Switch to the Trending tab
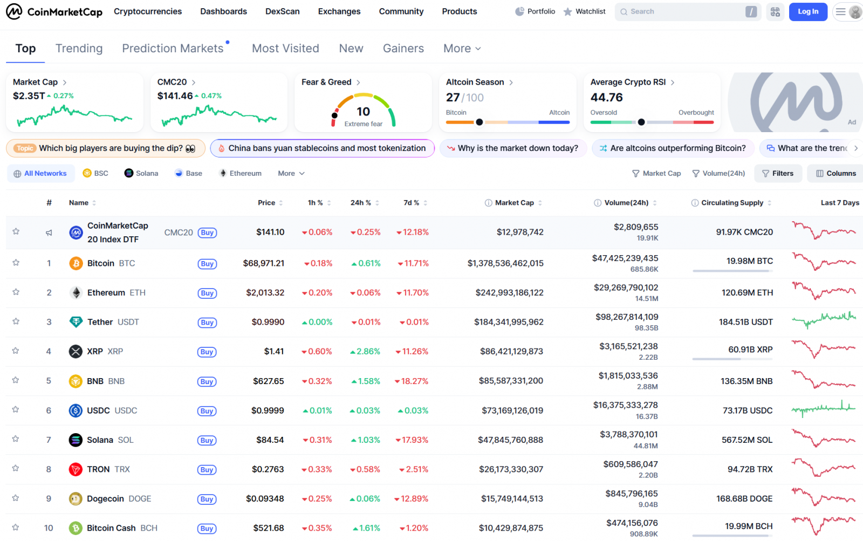 point(79,48)
